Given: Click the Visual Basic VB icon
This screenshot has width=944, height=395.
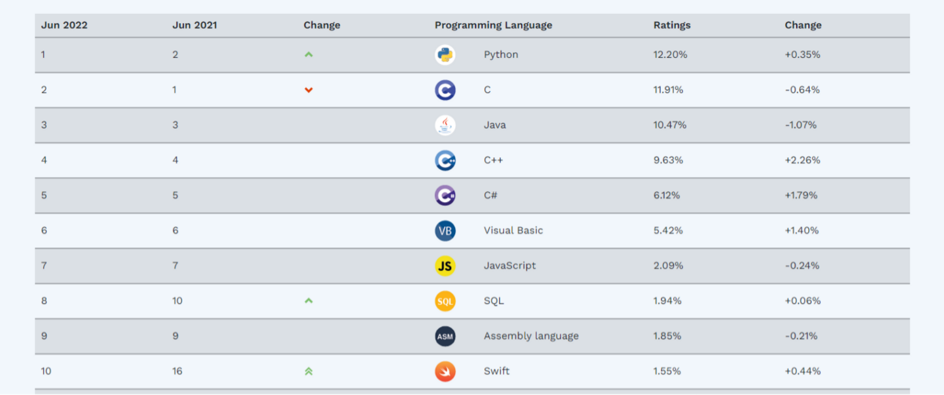Looking at the screenshot, I should coord(445,231).
